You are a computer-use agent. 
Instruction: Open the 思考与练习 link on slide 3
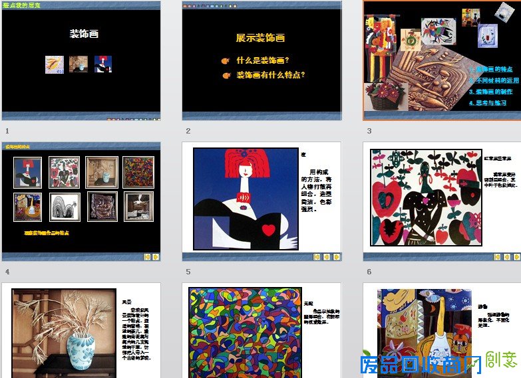(x=490, y=103)
